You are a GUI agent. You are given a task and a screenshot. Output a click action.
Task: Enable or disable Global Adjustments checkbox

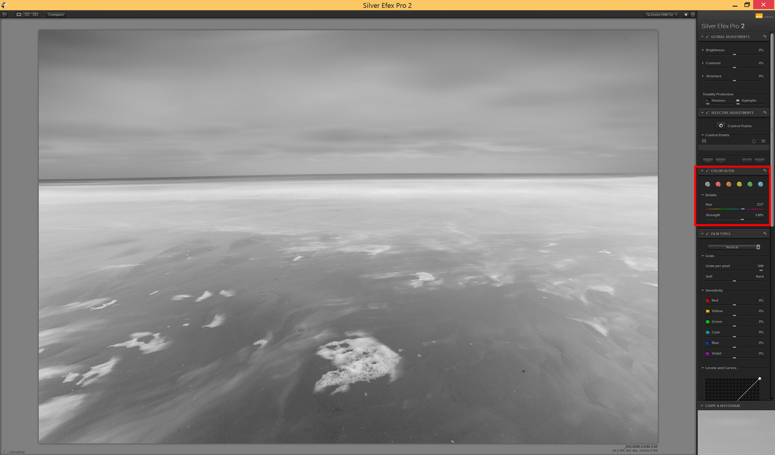[707, 37]
